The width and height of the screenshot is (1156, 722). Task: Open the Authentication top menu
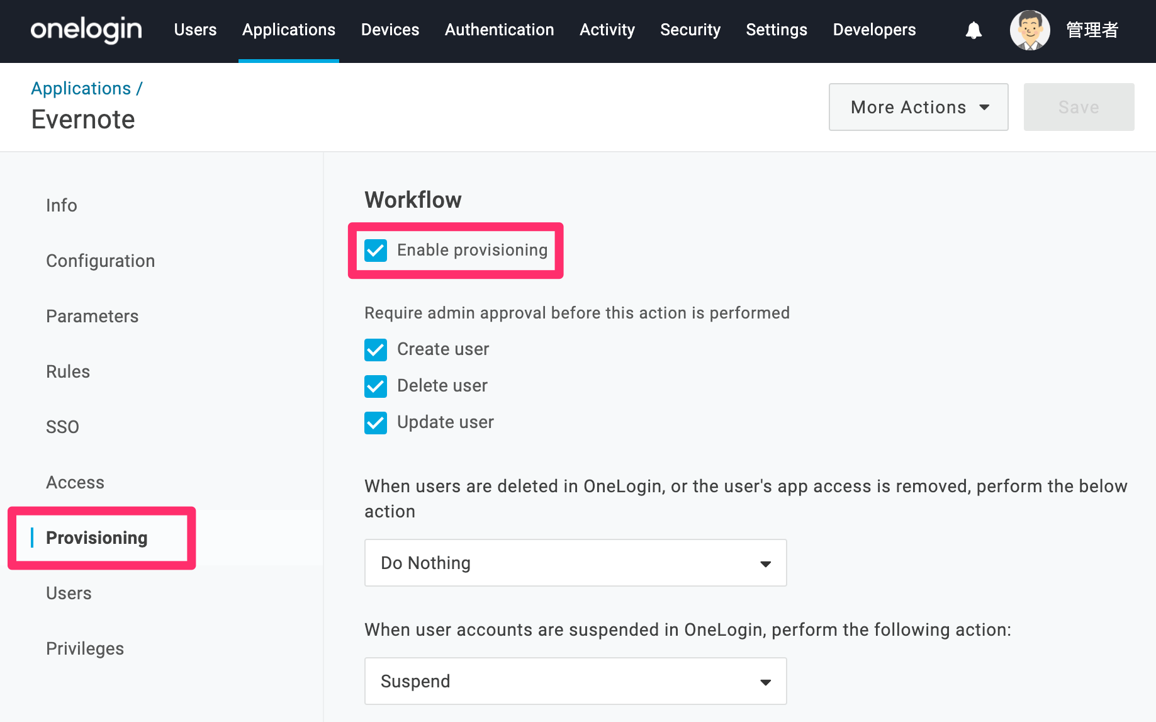coord(500,30)
